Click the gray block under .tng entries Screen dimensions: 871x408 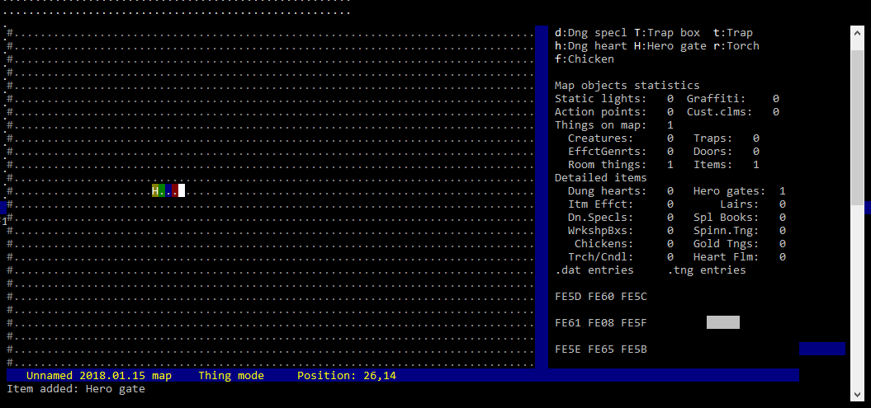pos(722,322)
